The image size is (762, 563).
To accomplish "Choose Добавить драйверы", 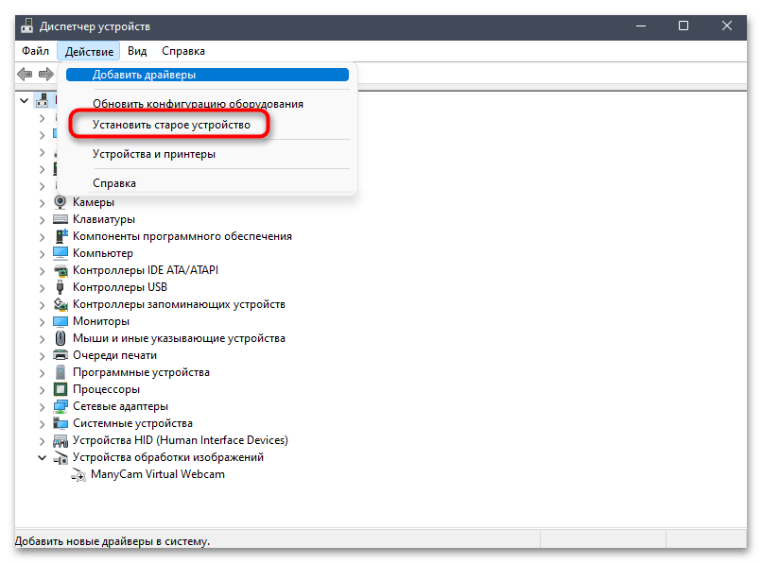I will (x=207, y=75).
